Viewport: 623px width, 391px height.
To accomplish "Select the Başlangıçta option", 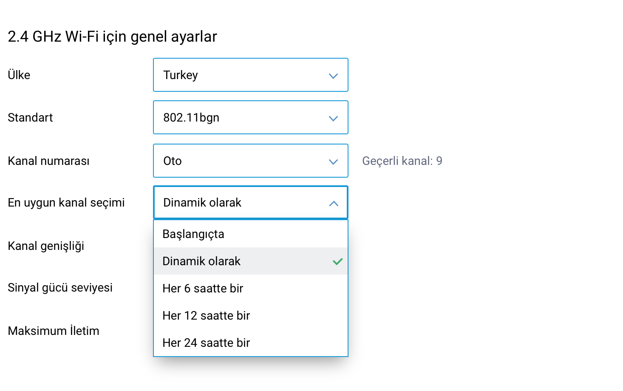I will point(251,234).
